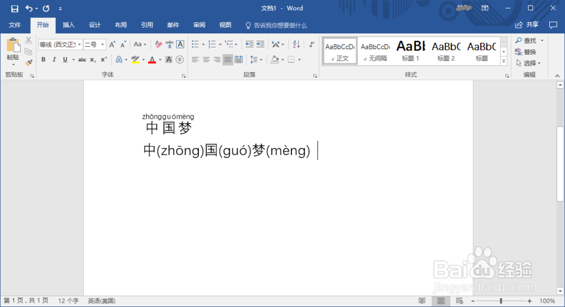This screenshot has height=307, width=565.
Task: Click the enclosed character icon
Action: [180, 59]
